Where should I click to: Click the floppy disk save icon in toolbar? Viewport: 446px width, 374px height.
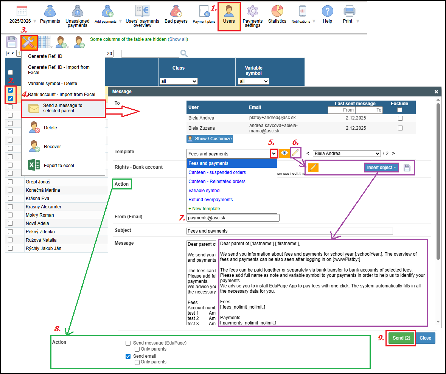pyautogui.click(x=12, y=42)
